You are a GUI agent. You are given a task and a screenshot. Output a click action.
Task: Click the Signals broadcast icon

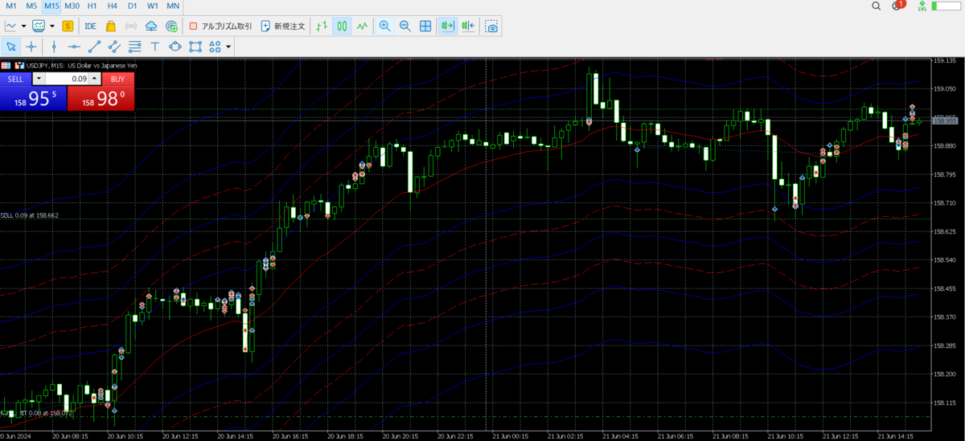coord(131,26)
